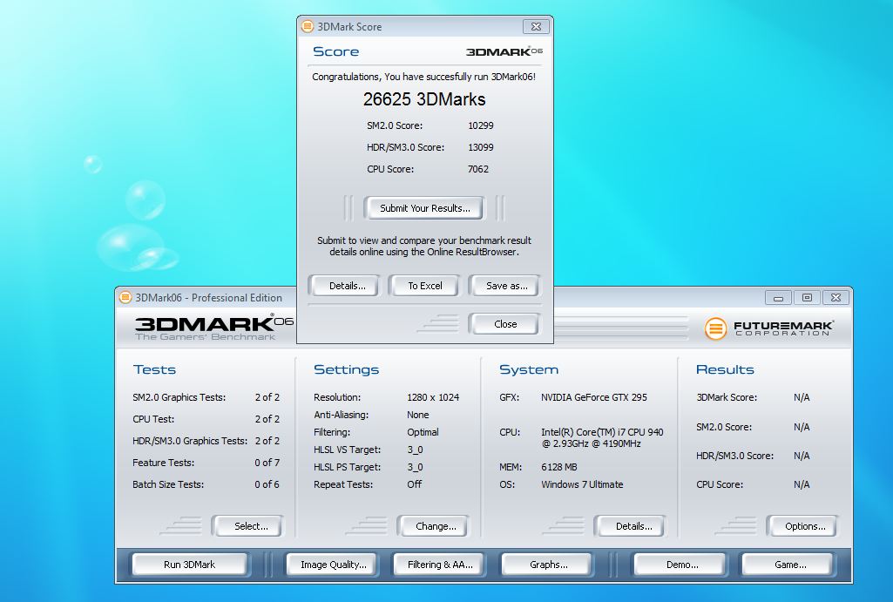This screenshot has width=893, height=602.
Task: Click the Feature Tests value 0 of 7
Action: (267, 463)
